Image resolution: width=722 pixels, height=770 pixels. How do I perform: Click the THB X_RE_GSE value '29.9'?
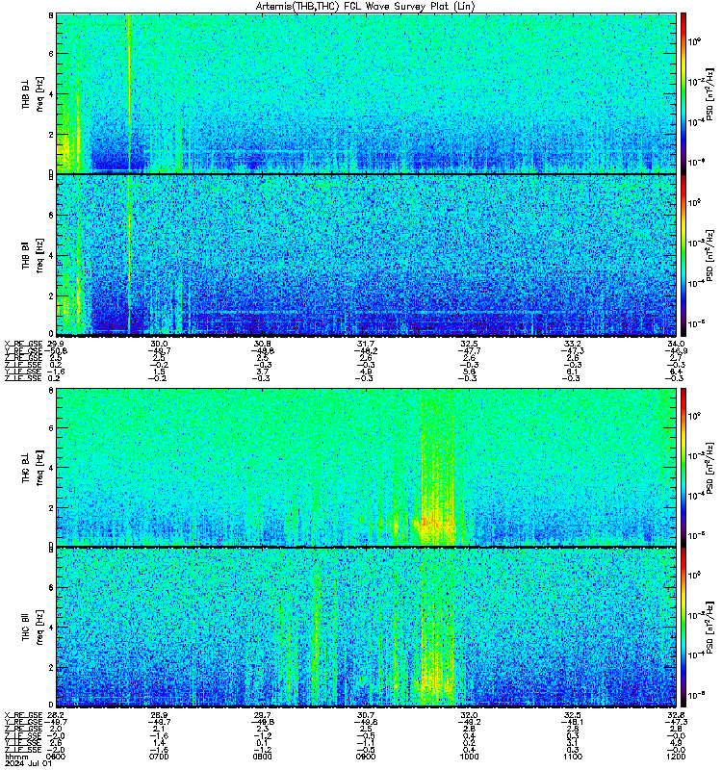pos(56,344)
